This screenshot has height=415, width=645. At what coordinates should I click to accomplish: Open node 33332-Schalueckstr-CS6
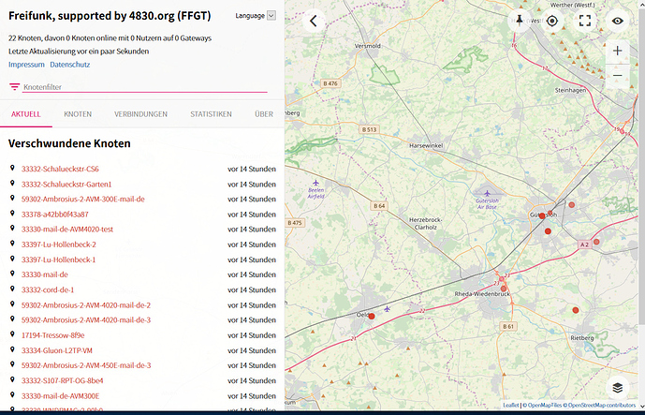click(60, 169)
